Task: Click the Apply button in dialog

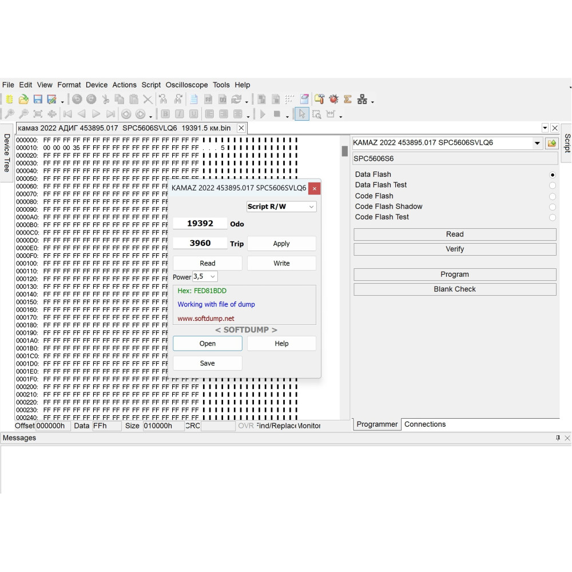Action: [281, 243]
